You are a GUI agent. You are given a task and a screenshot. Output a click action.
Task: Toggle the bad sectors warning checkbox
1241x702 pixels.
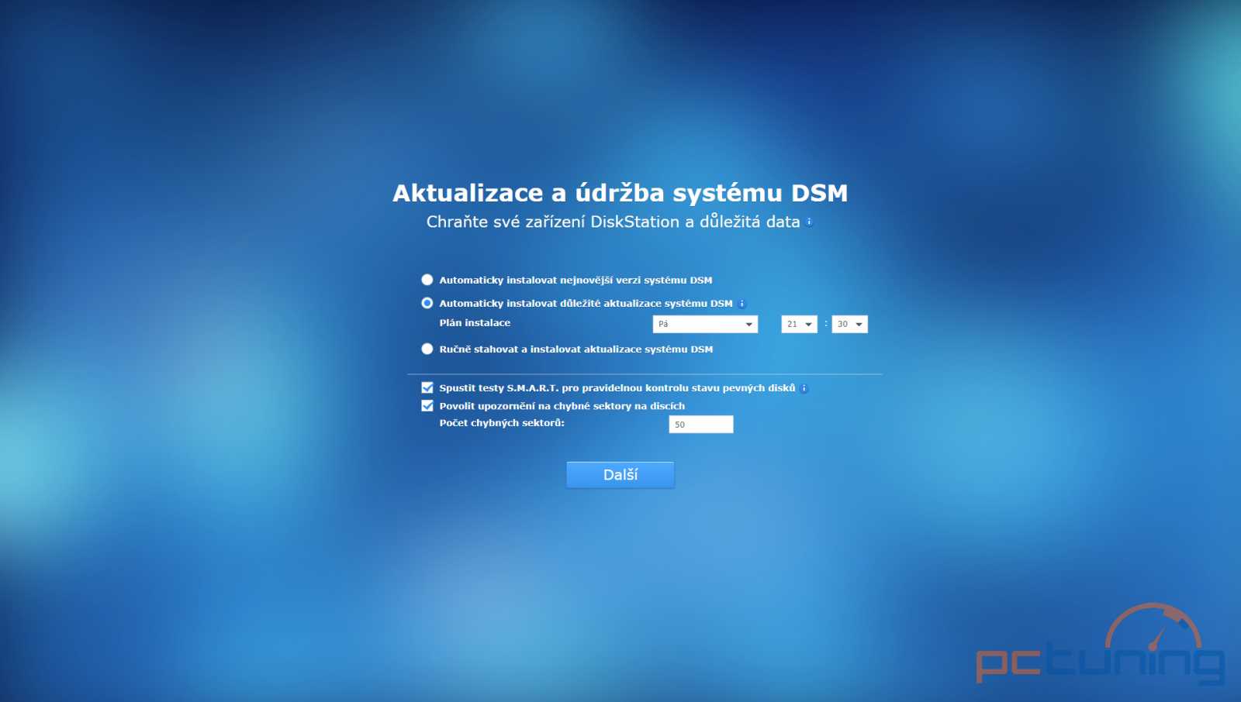[427, 405]
